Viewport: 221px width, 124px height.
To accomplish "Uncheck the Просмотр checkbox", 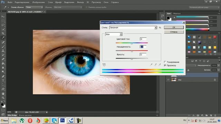I will (x=165, y=65).
